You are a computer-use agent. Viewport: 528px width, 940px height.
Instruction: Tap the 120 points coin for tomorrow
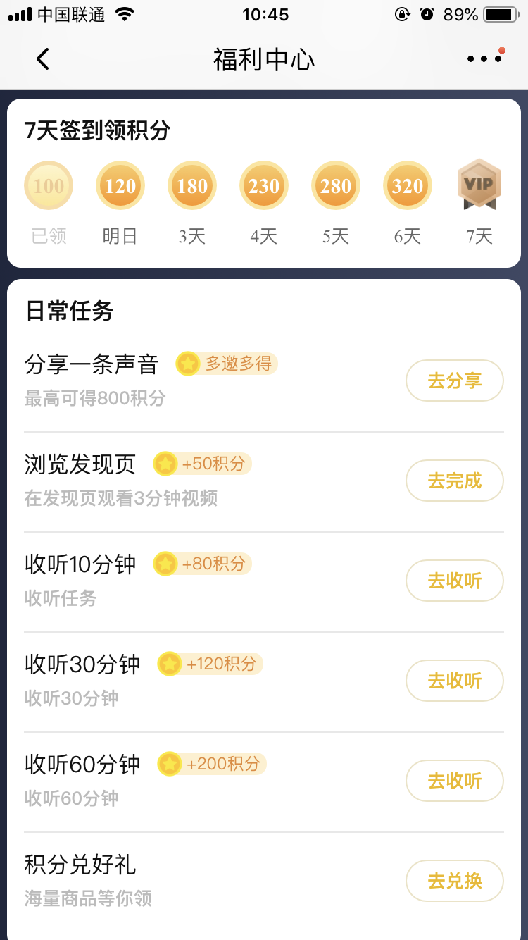(120, 186)
